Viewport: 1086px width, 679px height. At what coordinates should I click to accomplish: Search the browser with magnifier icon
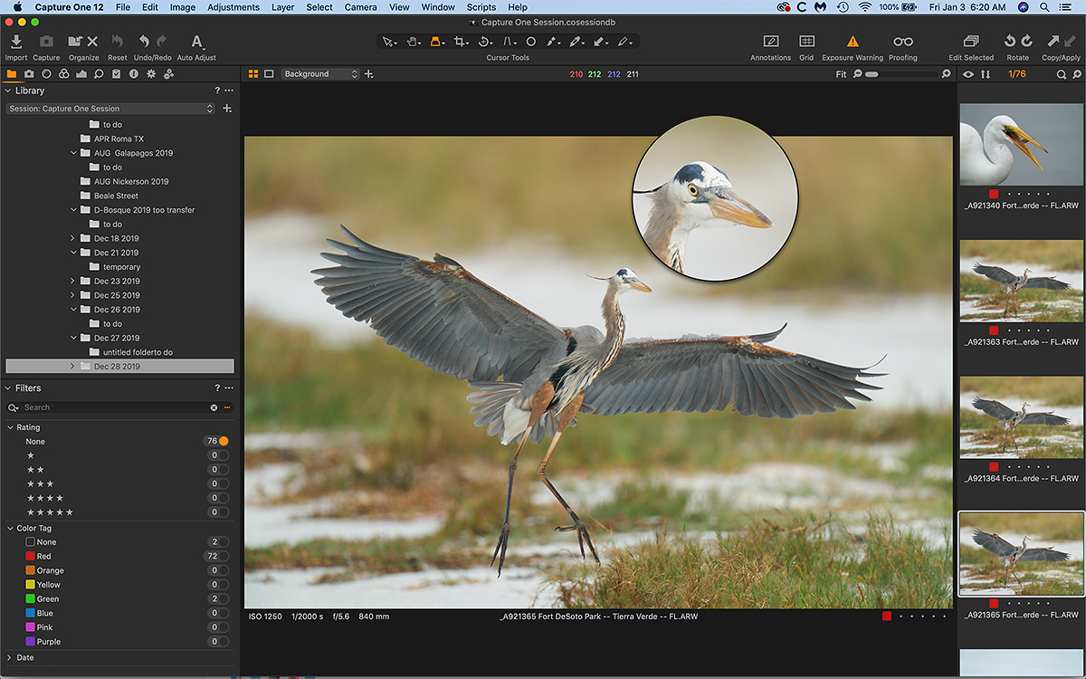pyautogui.click(x=1061, y=74)
